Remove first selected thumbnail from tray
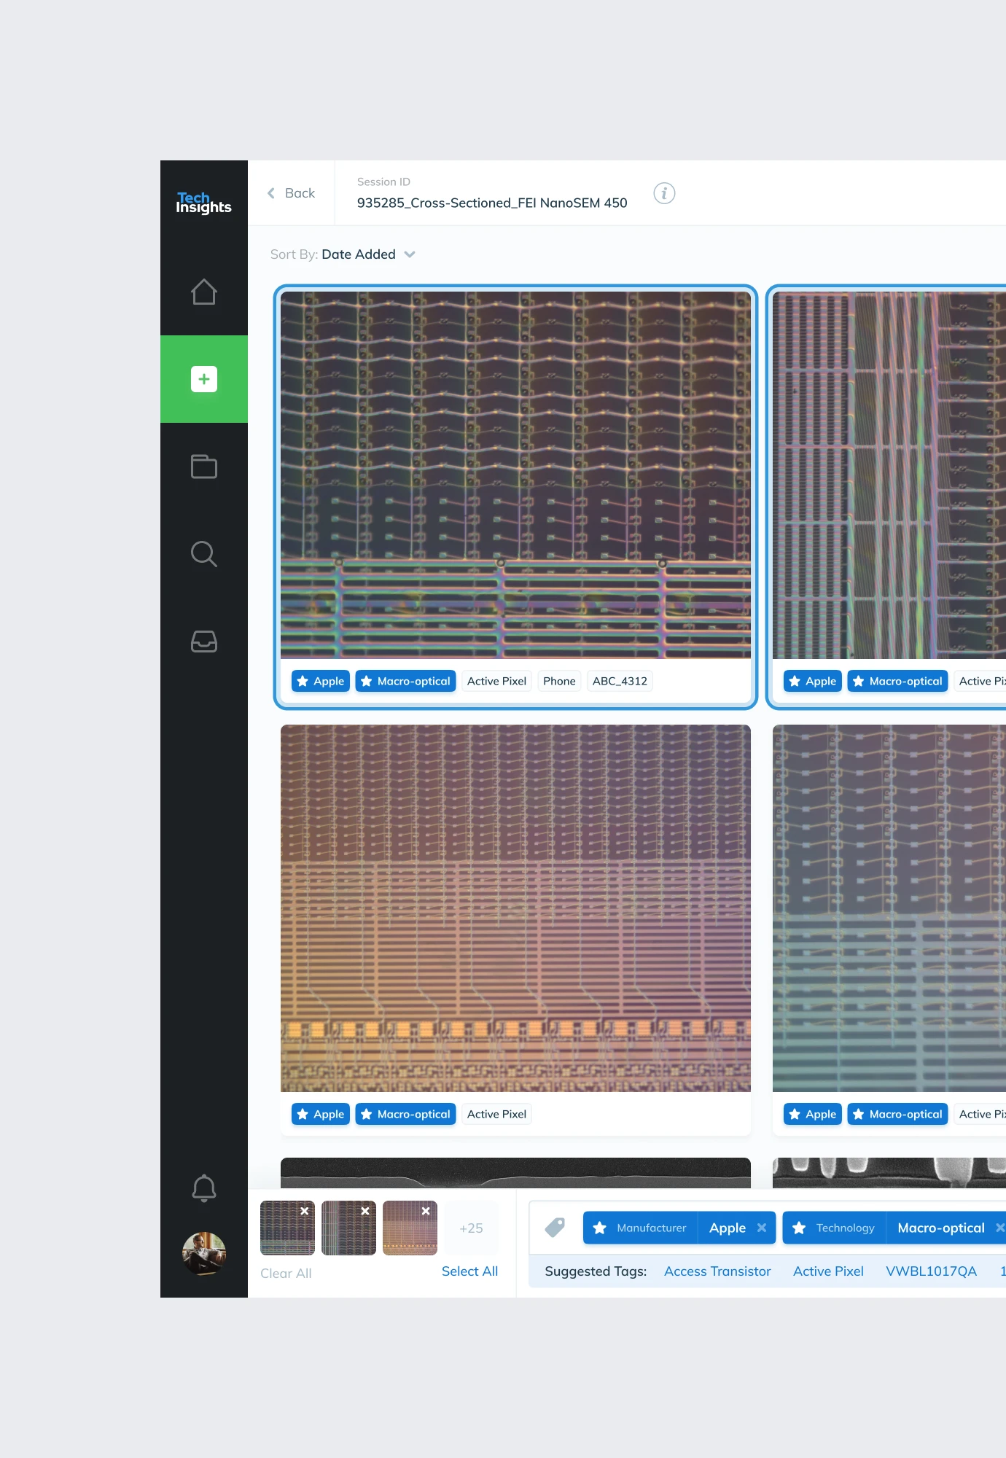 [x=305, y=1211]
